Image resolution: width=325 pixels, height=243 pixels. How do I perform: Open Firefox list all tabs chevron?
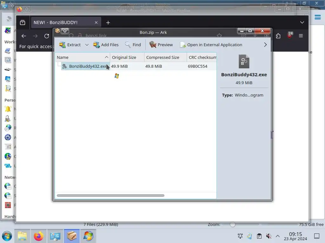pyautogui.click(x=302, y=22)
